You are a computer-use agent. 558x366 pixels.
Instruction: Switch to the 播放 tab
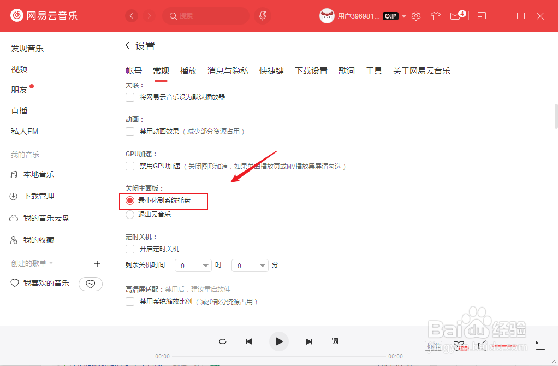coord(188,71)
